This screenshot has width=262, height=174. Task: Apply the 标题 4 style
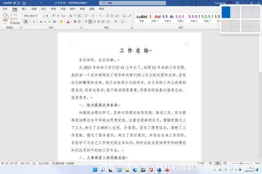(x=194, y=18)
